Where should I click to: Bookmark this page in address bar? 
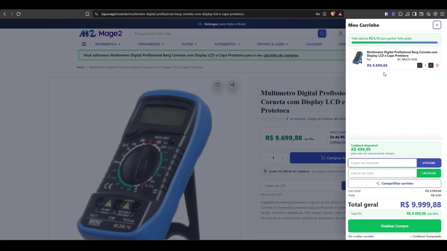87,14
